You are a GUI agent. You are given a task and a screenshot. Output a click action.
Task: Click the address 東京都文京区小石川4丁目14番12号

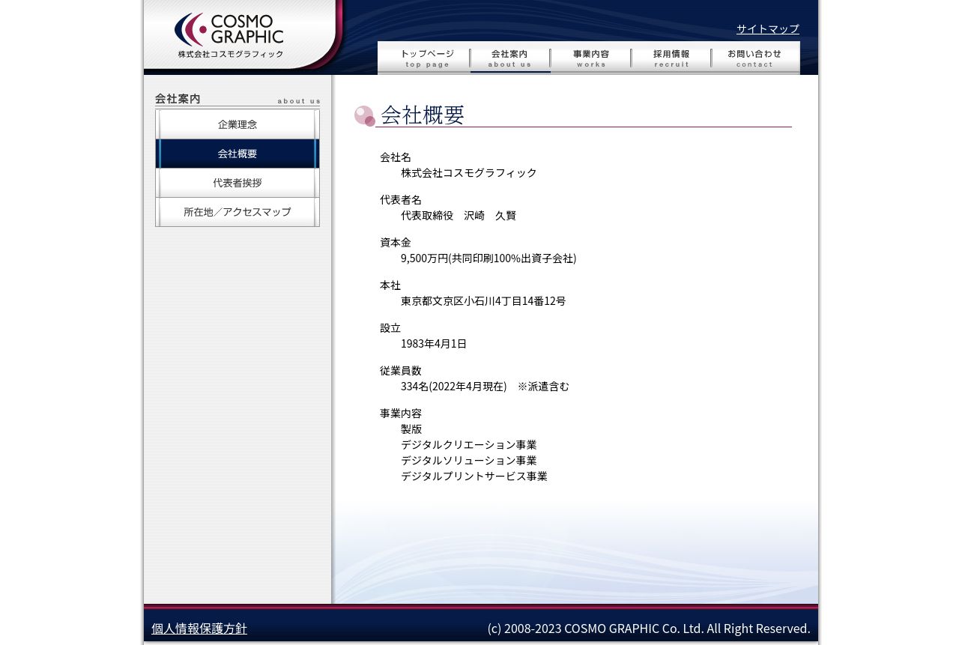pos(483,301)
